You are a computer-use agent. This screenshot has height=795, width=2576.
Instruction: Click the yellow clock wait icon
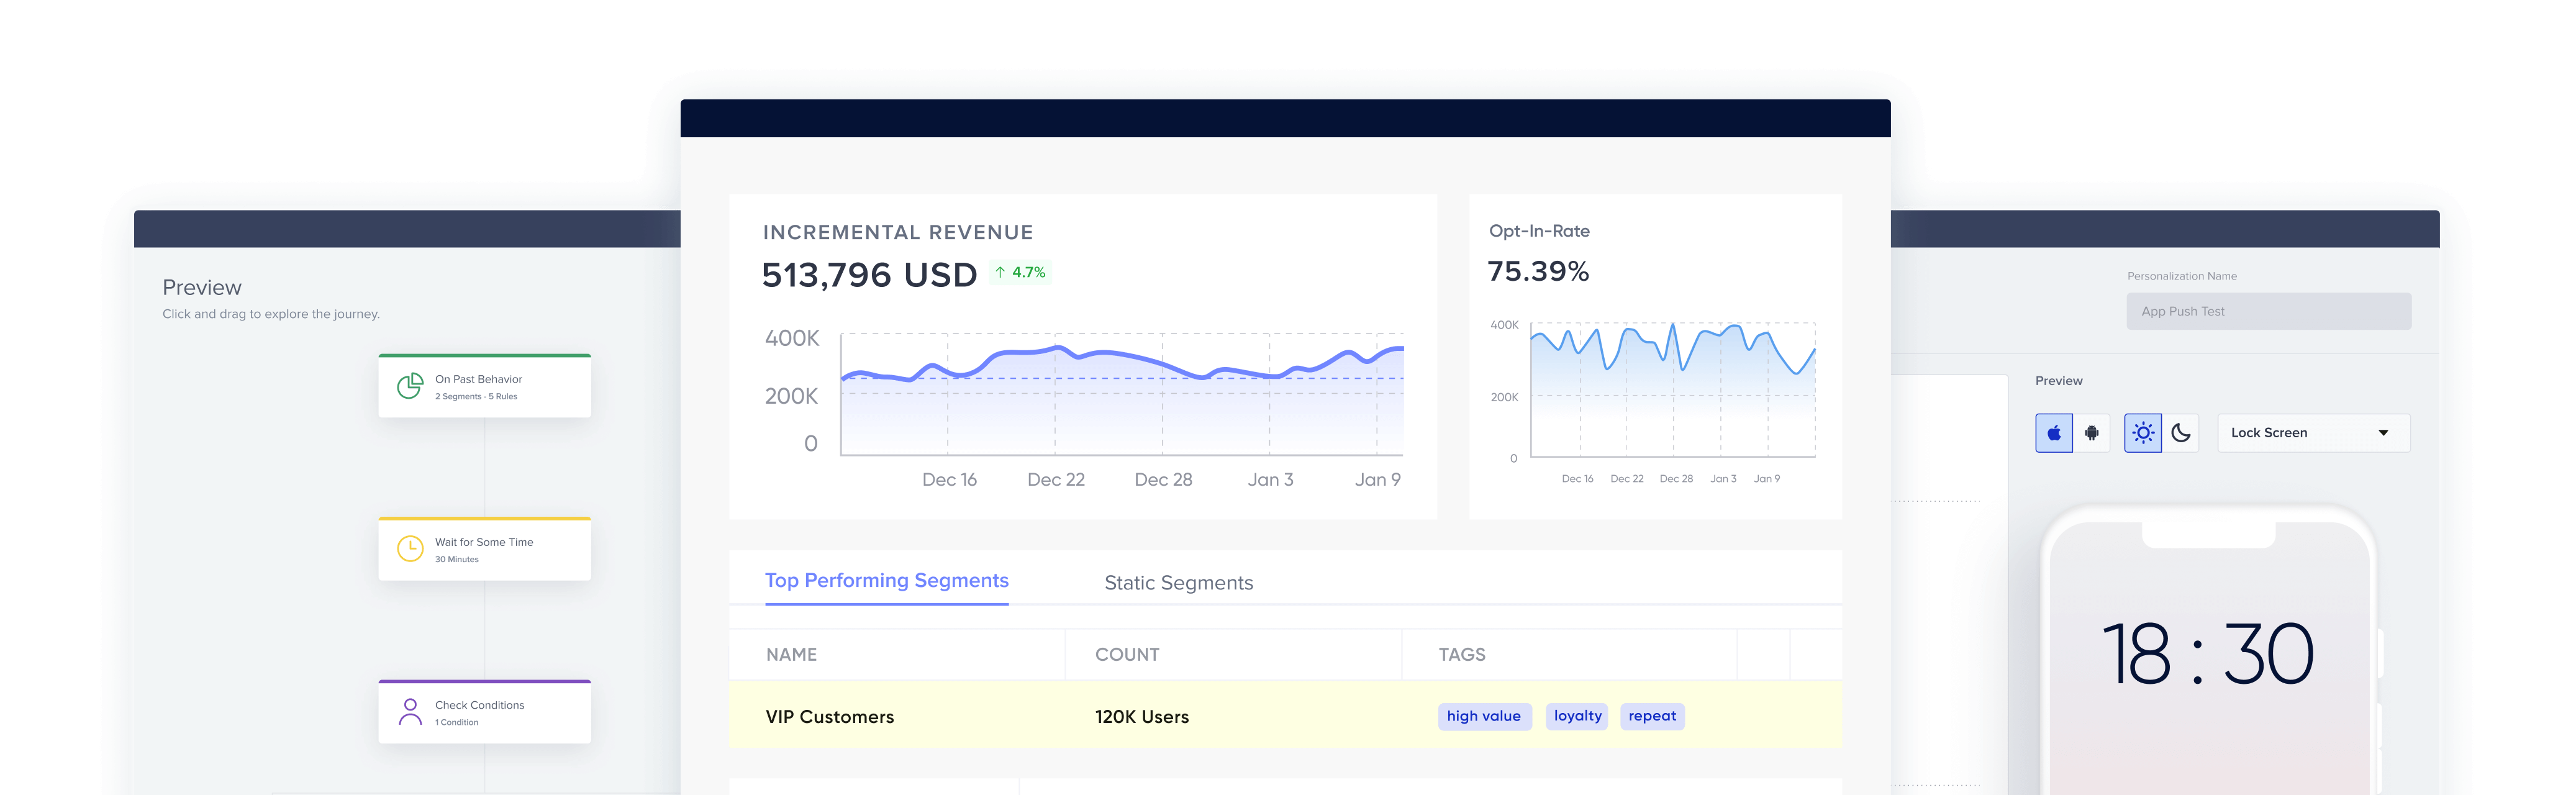pos(410,548)
